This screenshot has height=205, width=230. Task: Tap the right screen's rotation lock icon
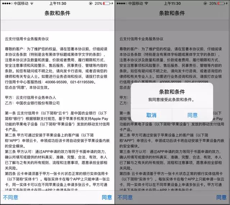coord(205,3)
